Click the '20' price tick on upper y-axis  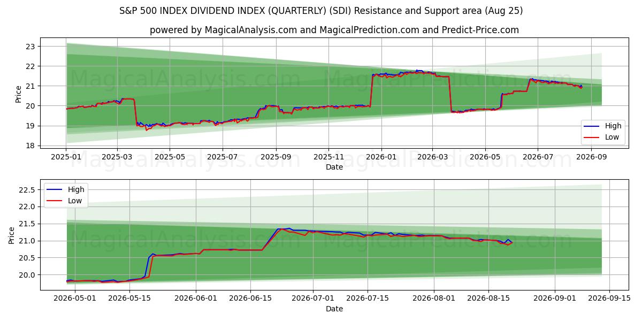pyautogui.click(x=32, y=106)
